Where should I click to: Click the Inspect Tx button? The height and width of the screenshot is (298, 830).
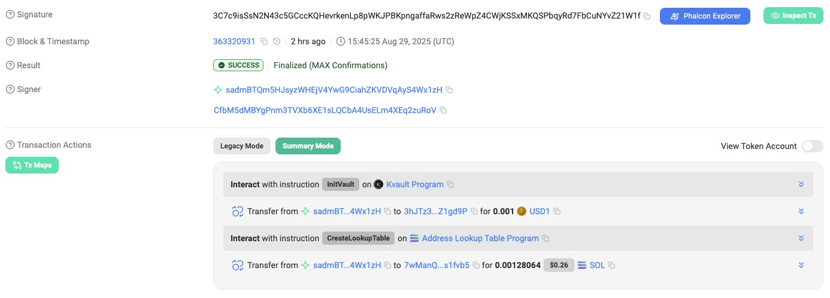tap(793, 16)
